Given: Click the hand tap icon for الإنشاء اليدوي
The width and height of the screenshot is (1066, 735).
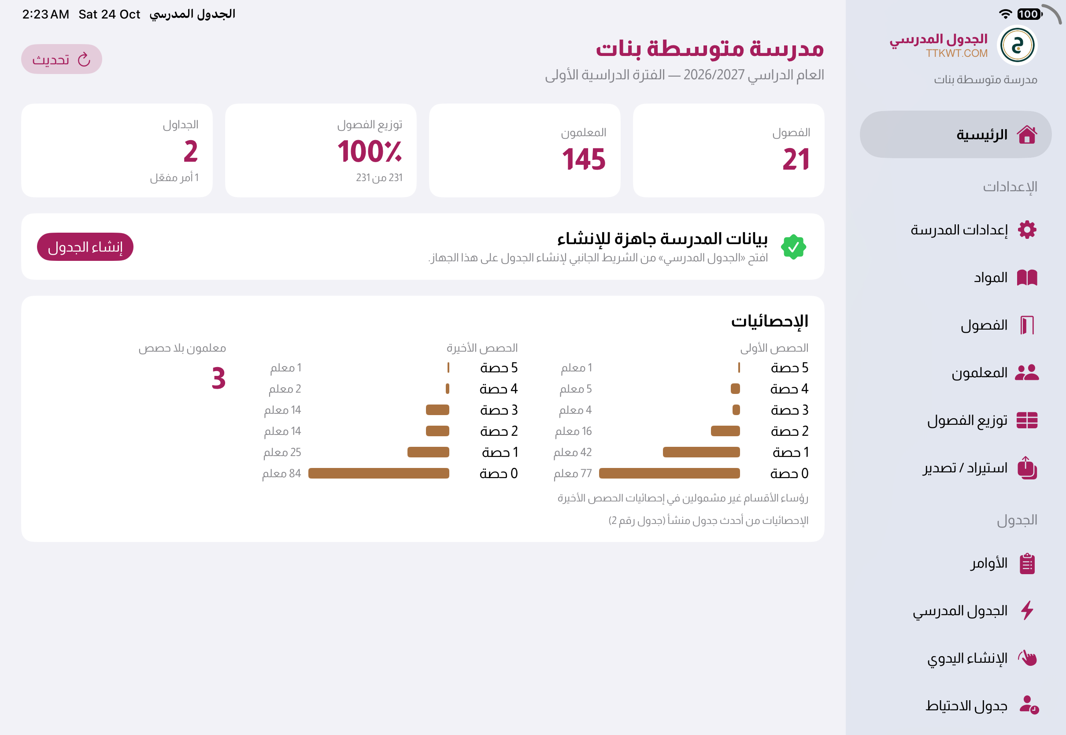Looking at the screenshot, I should pos(1027,658).
